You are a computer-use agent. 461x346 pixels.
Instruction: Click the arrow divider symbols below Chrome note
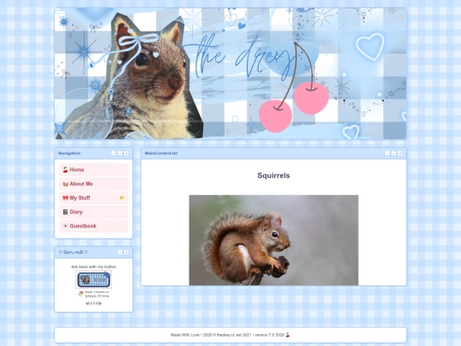[x=94, y=303]
